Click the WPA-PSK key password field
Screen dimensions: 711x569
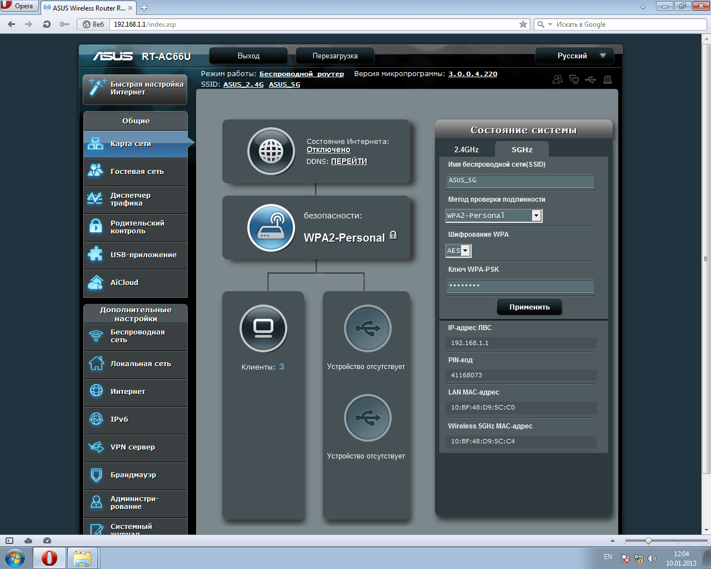click(520, 286)
